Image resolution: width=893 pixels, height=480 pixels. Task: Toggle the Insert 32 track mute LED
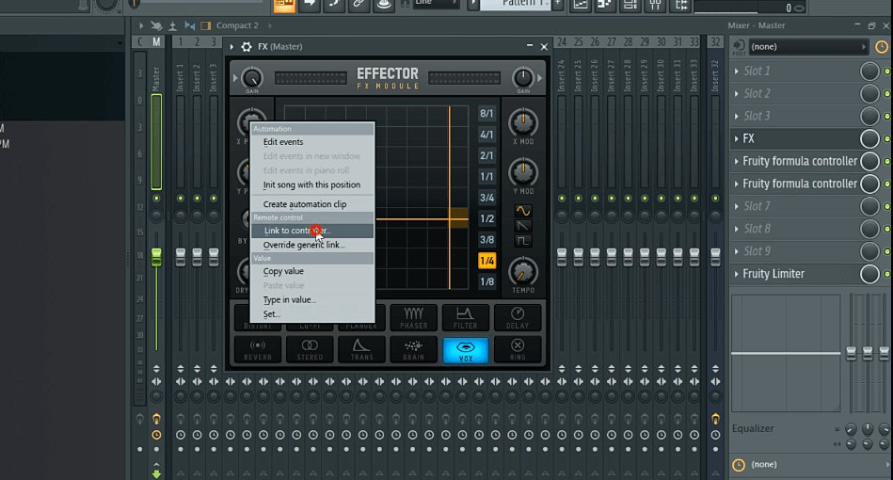click(715, 199)
